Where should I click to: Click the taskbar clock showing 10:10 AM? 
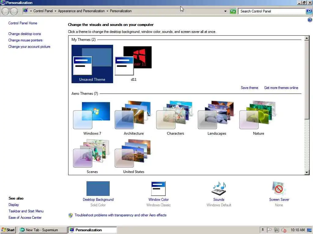pos(298,230)
